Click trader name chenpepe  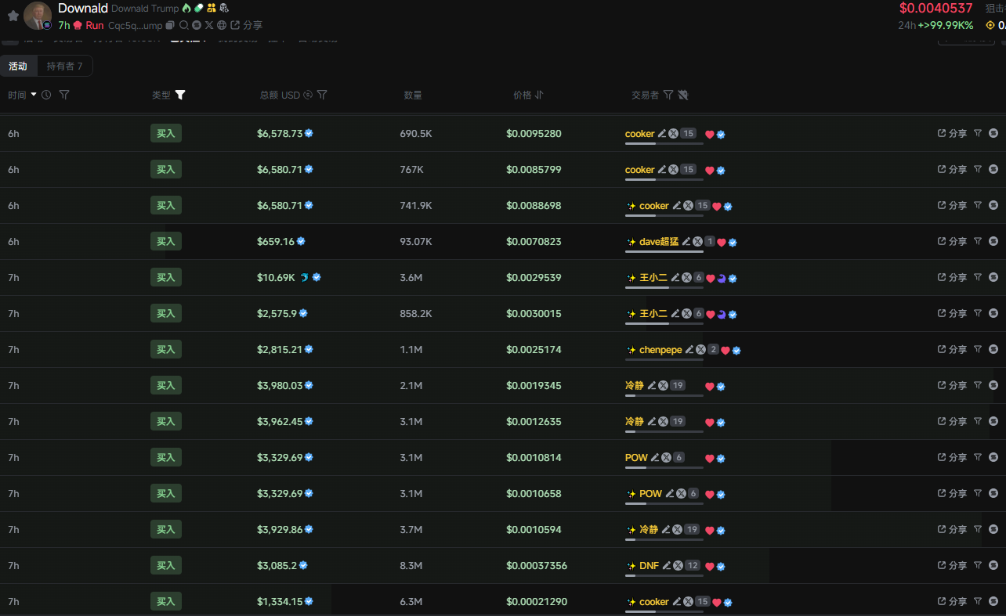point(660,350)
